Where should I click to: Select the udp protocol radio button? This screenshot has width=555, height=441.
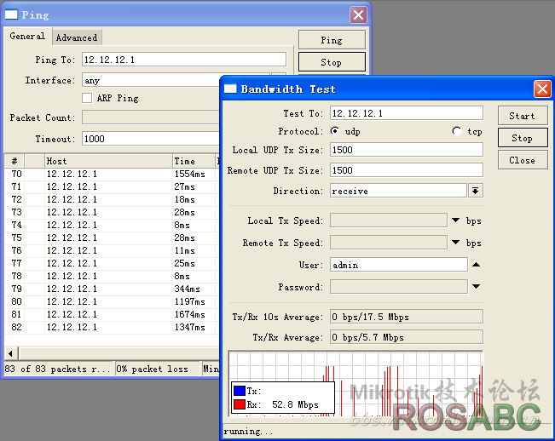tap(334, 131)
